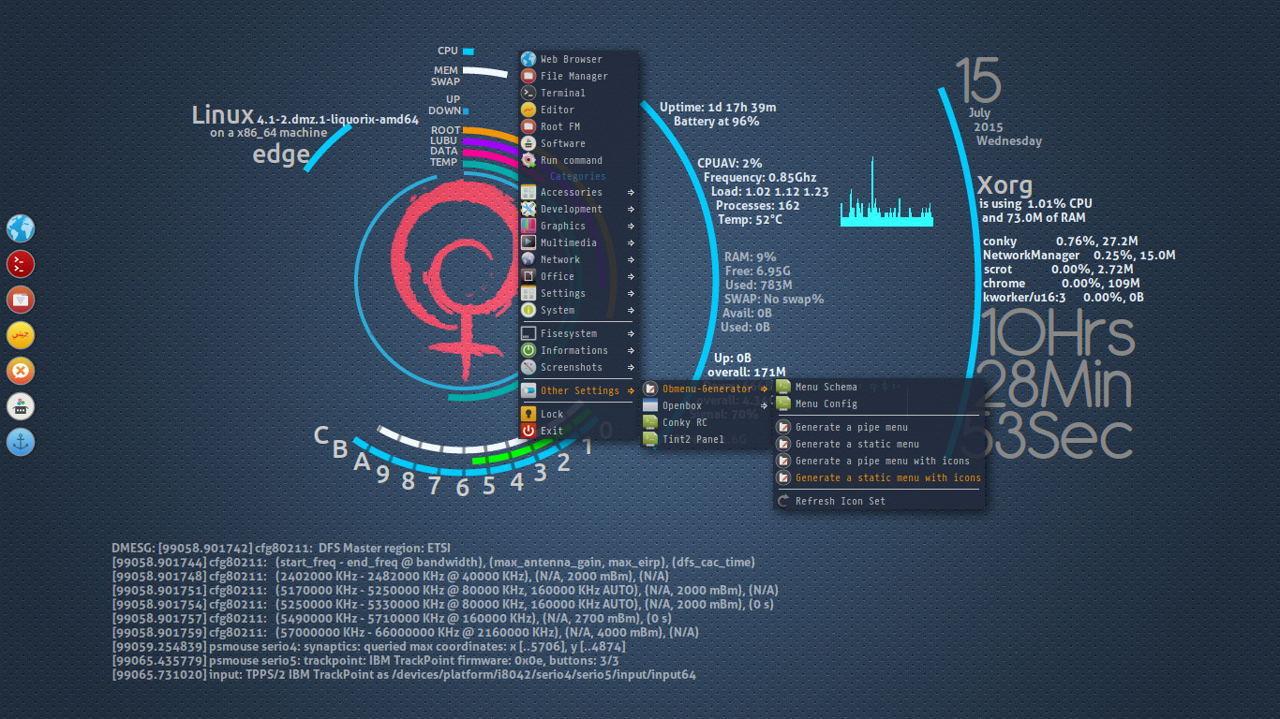Click icon beside 'Generate a pipe menu'
This screenshot has height=719, width=1280.
point(783,427)
